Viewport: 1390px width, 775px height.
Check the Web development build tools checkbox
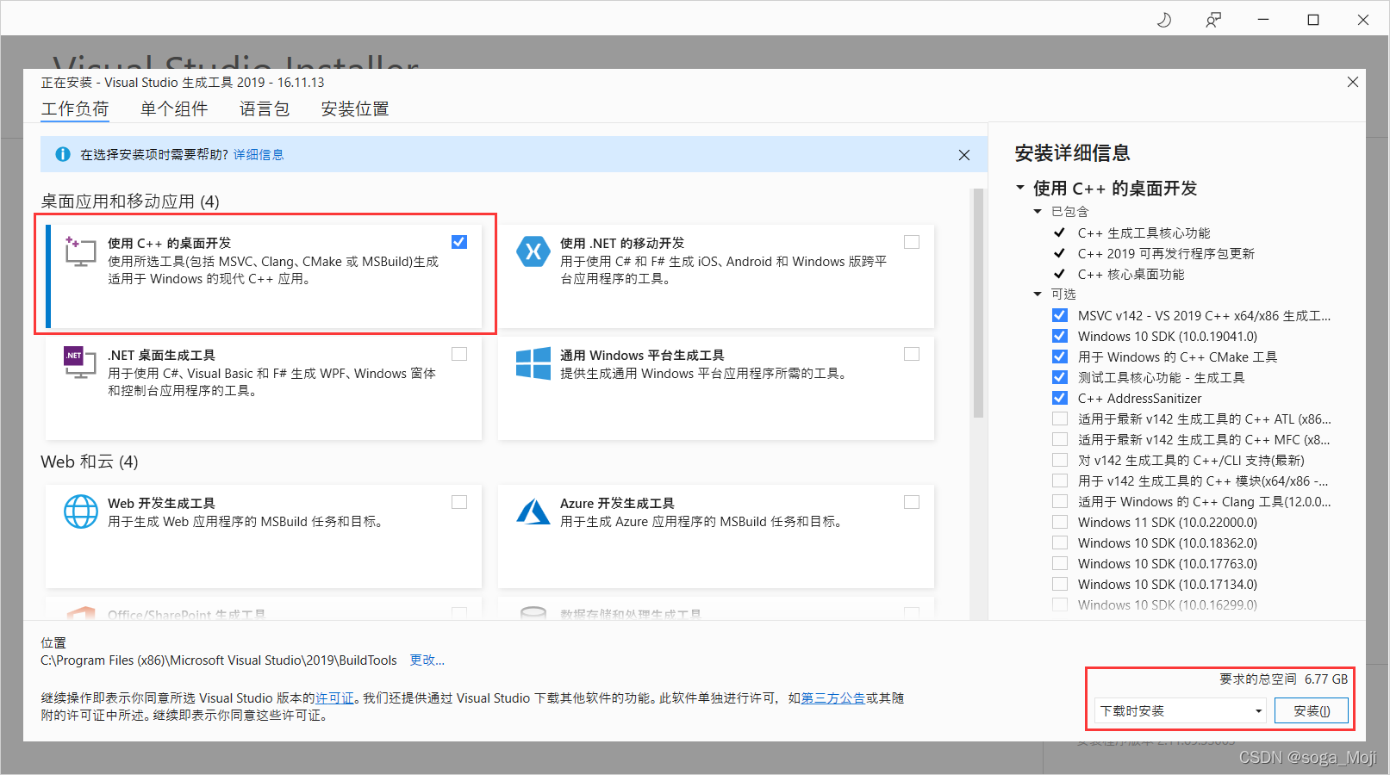pyautogui.click(x=459, y=502)
